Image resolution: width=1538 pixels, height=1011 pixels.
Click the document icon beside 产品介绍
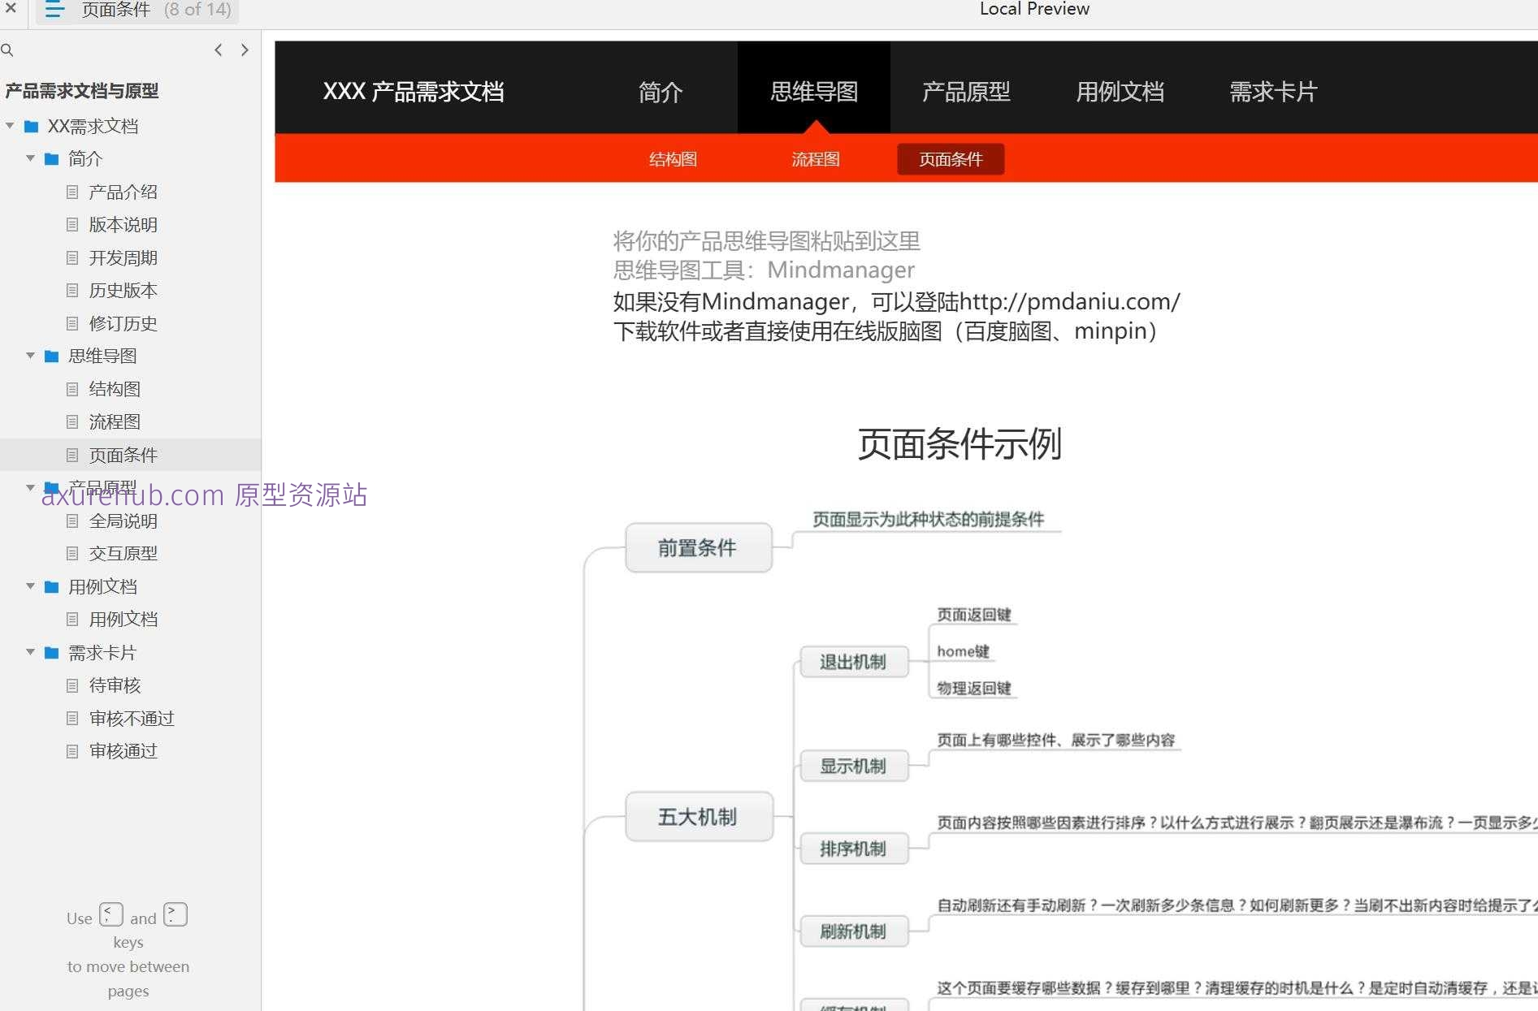click(72, 192)
